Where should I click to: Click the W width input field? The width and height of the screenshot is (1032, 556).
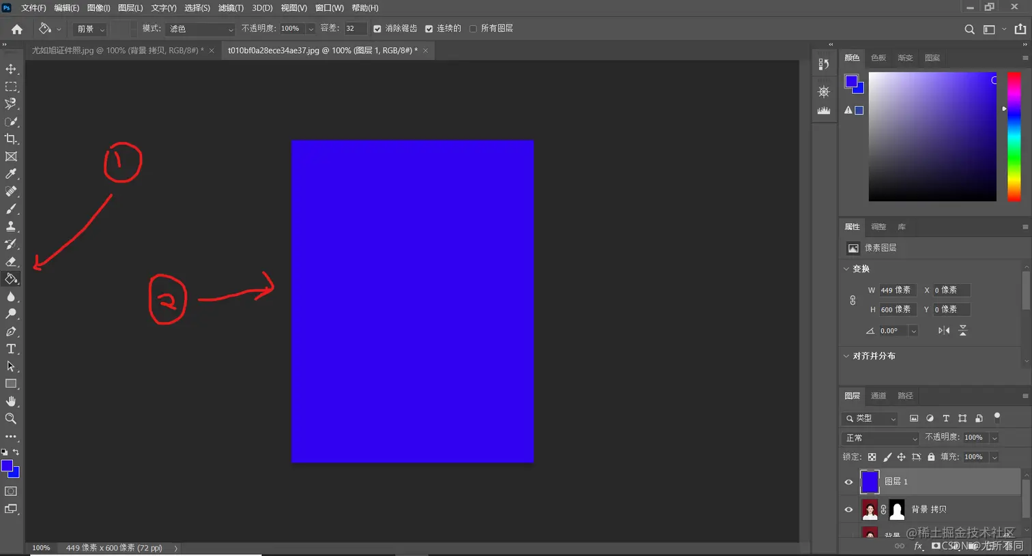tap(898, 290)
